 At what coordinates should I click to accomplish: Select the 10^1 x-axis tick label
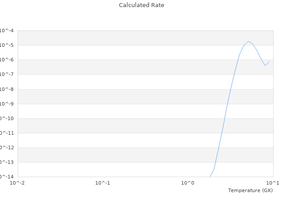point(272,182)
